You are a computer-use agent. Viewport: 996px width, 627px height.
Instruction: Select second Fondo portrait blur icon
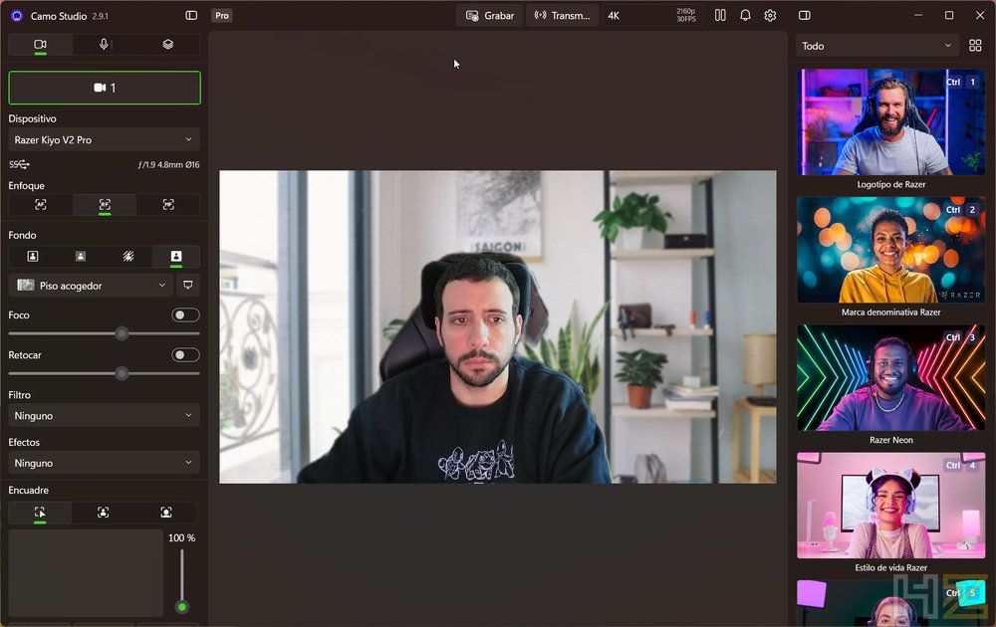(x=81, y=257)
